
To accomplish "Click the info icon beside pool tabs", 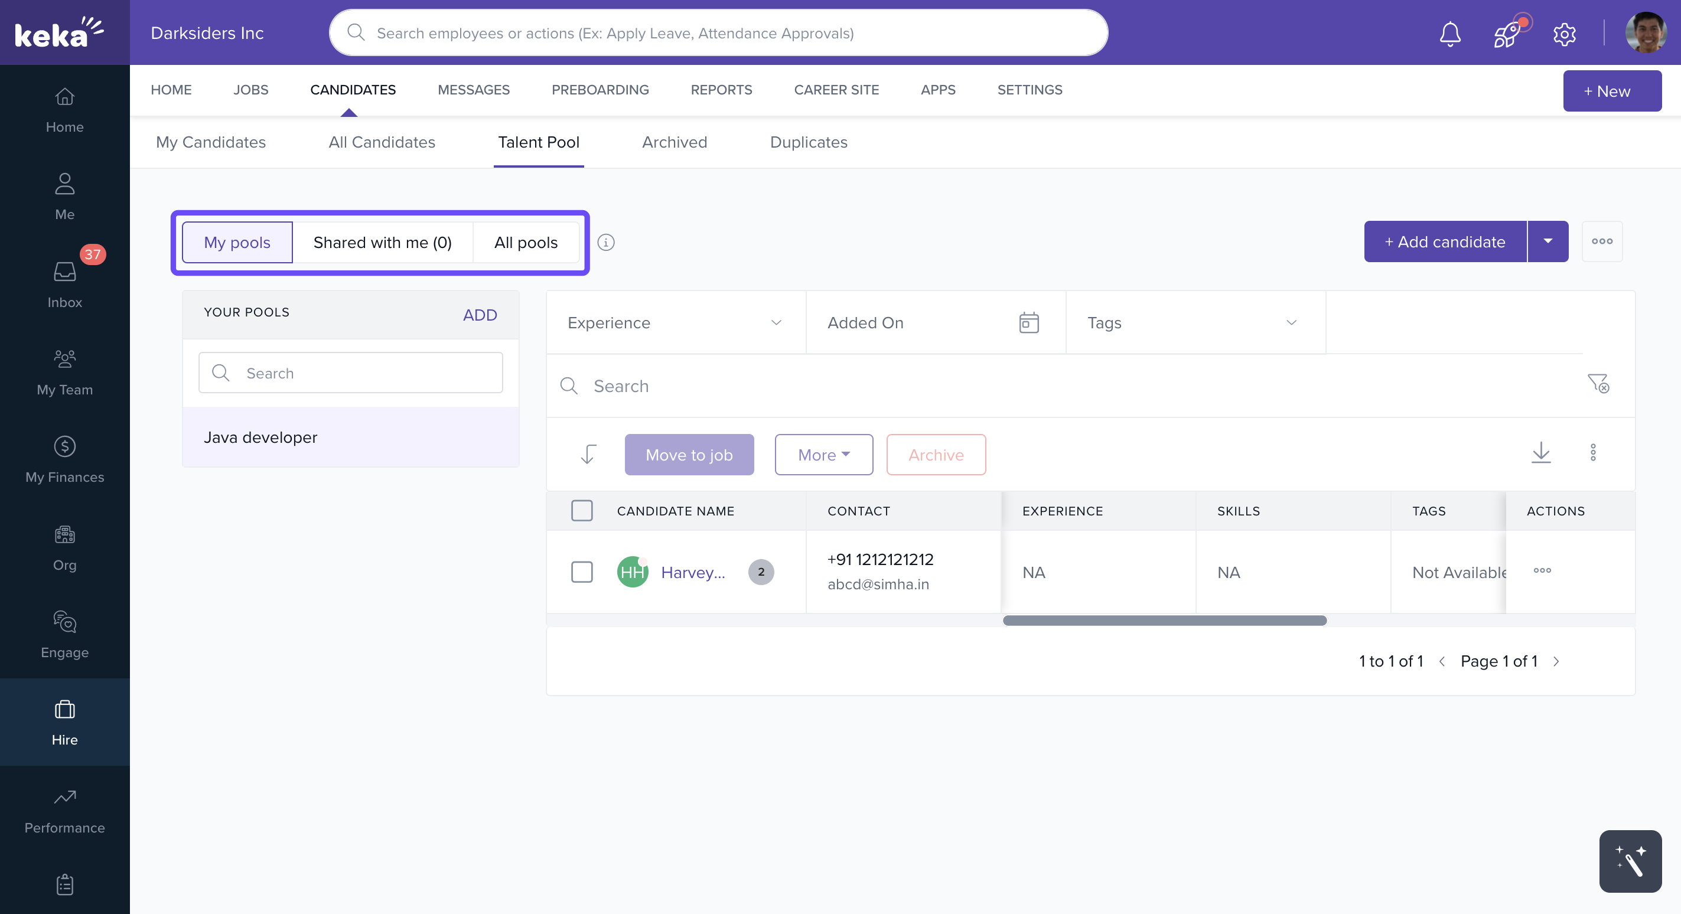I will pyautogui.click(x=605, y=243).
